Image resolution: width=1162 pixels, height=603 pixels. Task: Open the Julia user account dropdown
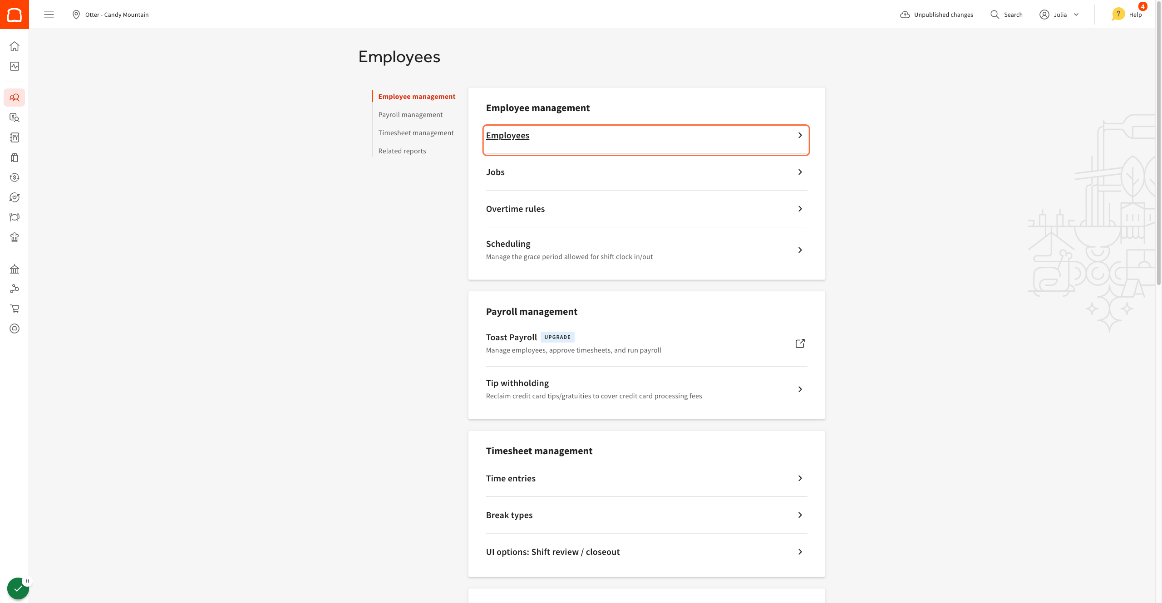click(1059, 15)
